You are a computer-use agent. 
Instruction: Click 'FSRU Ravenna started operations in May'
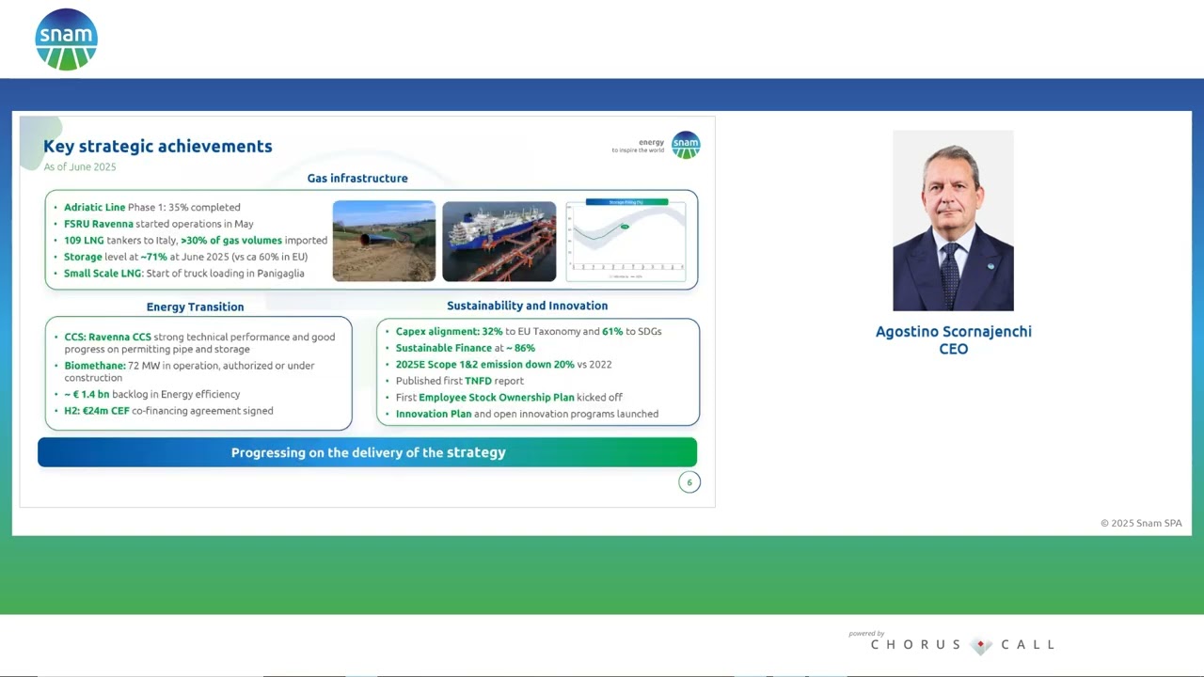159,224
